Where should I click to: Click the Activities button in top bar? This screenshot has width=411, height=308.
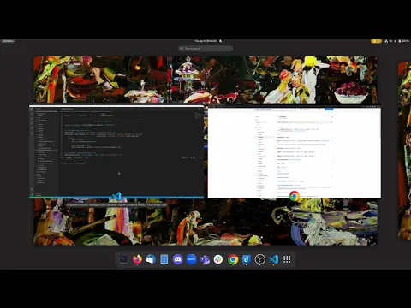(x=8, y=41)
